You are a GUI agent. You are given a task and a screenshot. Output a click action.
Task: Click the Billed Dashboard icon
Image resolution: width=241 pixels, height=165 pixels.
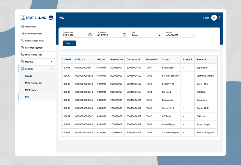tap(22, 34)
